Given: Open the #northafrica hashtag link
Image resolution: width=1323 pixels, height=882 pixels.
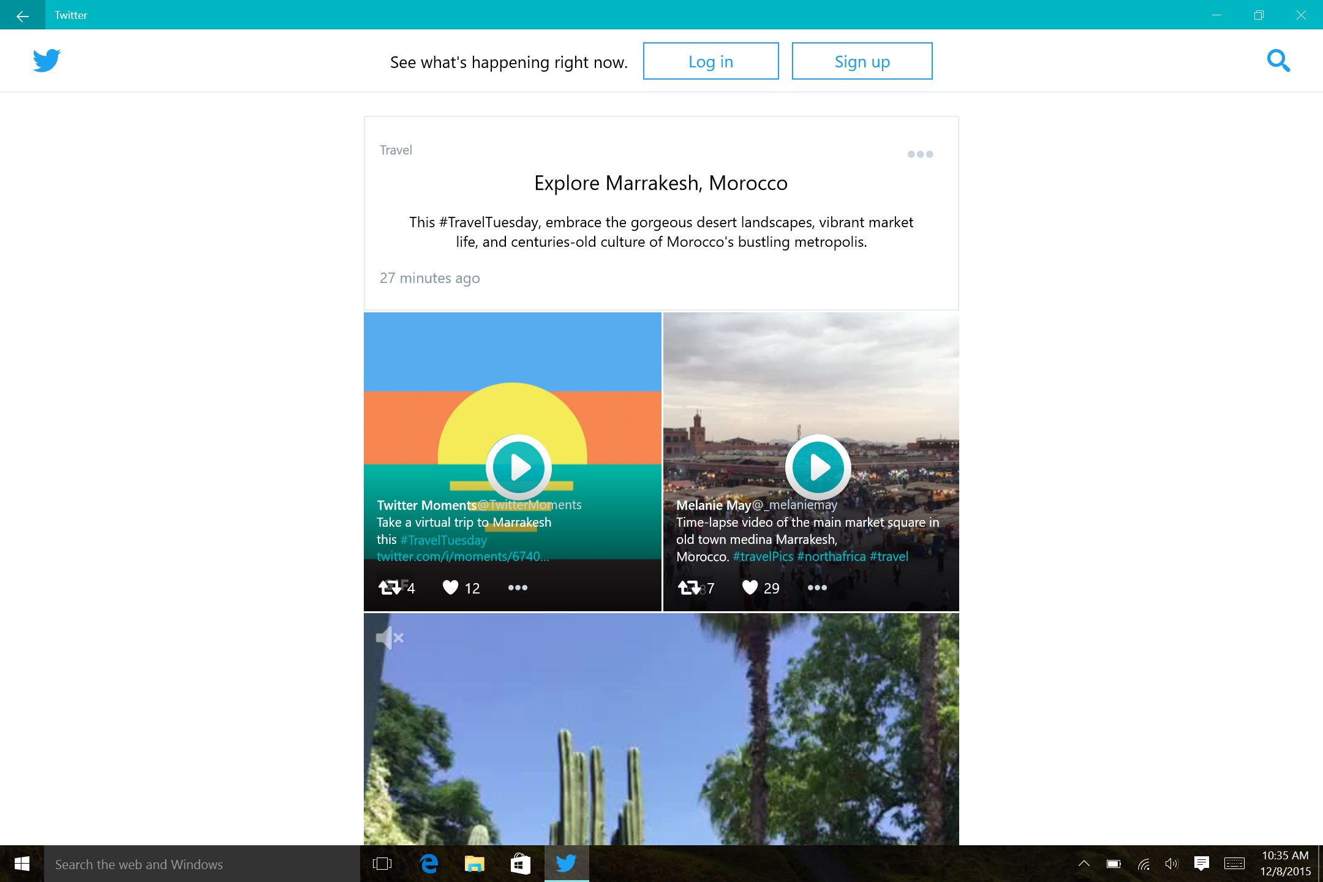Looking at the screenshot, I should click(831, 557).
